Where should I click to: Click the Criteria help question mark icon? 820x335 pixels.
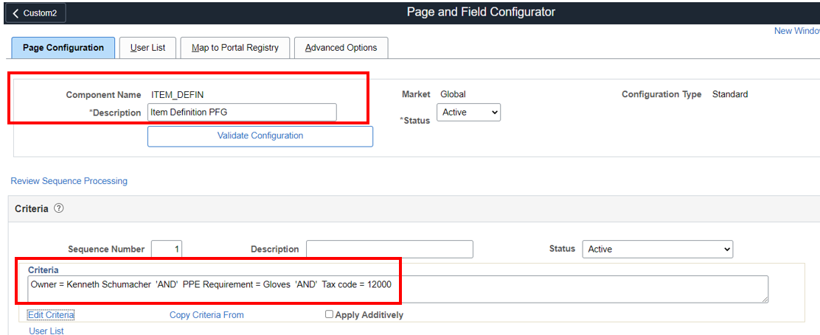point(59,208)
